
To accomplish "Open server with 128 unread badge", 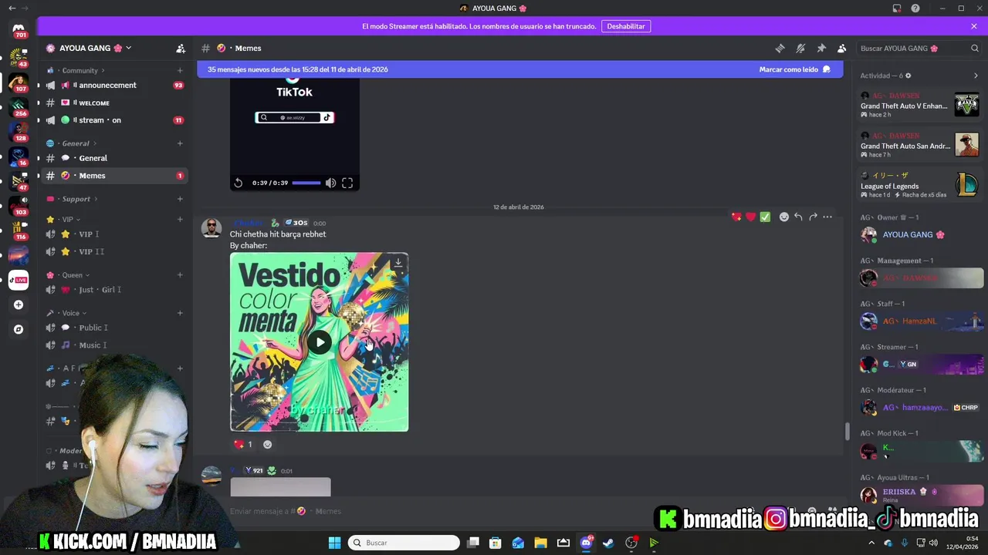I will pos(19,130).
